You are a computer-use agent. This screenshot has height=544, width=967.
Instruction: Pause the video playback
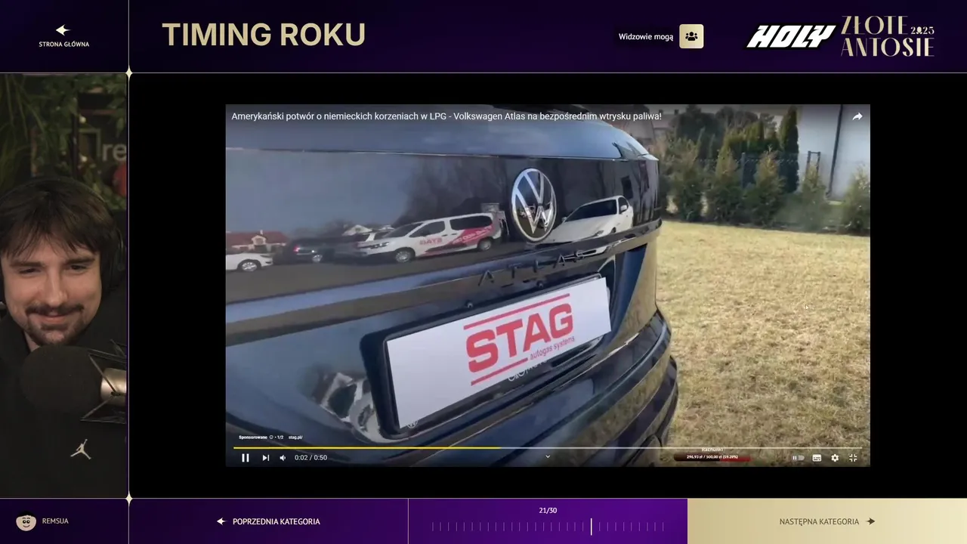click(246, 458)
